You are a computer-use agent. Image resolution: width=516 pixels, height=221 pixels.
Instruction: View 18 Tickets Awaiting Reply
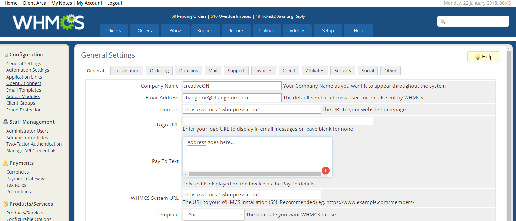[x=280, y=16]
